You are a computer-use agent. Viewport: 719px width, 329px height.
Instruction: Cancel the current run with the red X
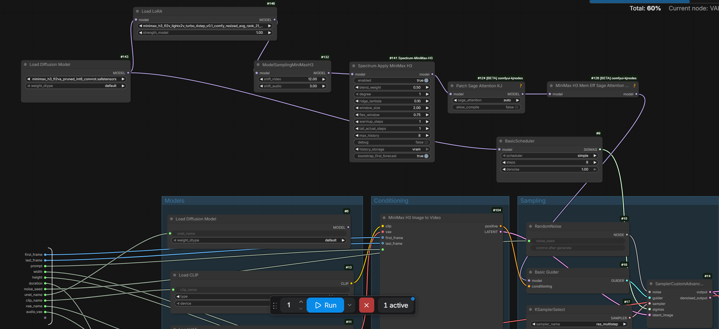click(367, 305)
